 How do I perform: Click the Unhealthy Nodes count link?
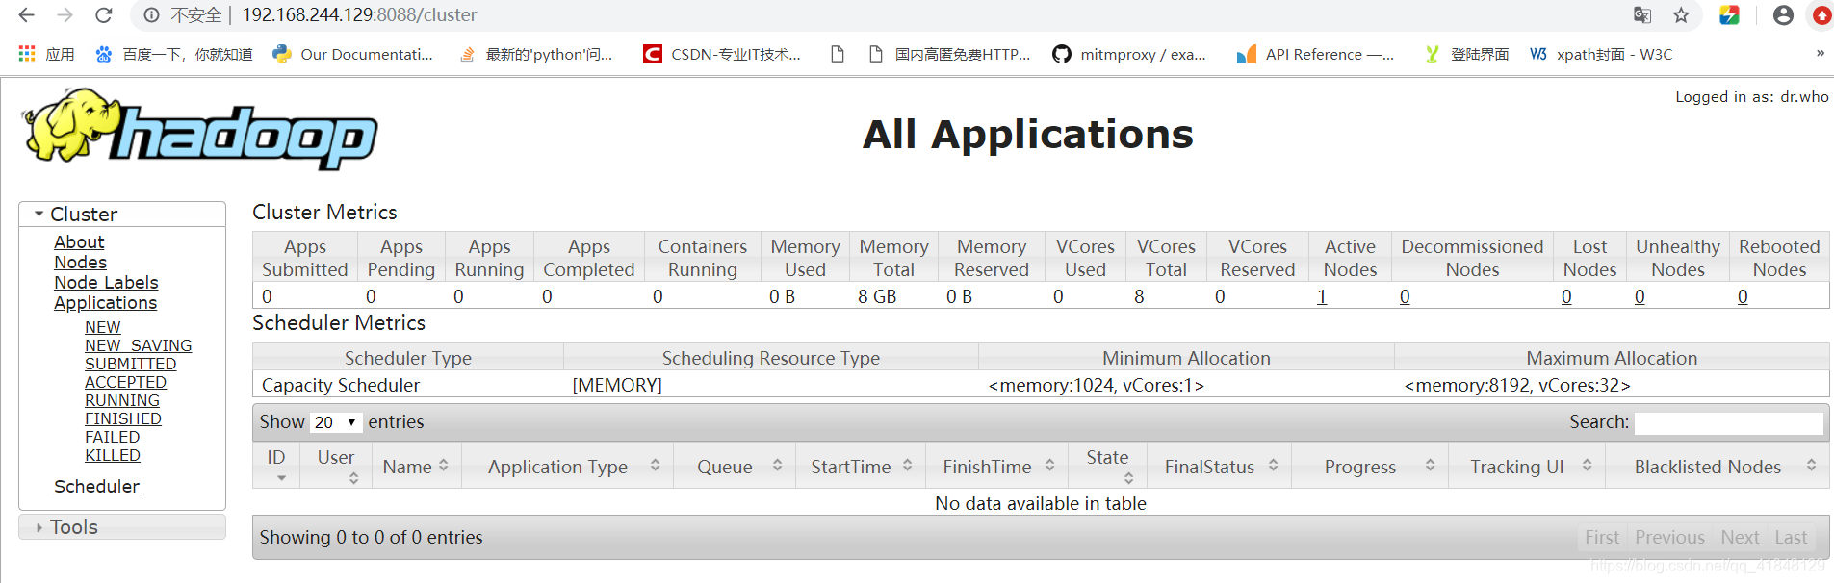tap(1640, 296)
